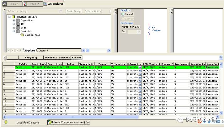Screen dimensions: 224x129
Task: Click the 0407 tab design icon
Action: point(5,4)
